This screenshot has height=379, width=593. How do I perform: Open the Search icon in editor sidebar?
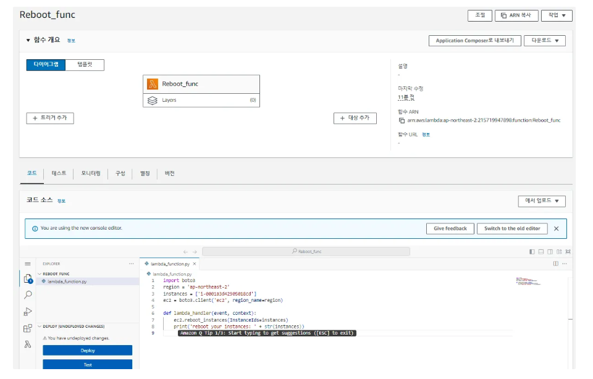(28, 294)
